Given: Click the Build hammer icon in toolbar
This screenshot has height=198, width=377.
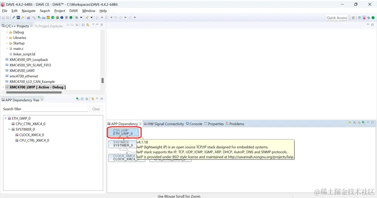Looking at the screenshot, I should (x=14, y=17).
